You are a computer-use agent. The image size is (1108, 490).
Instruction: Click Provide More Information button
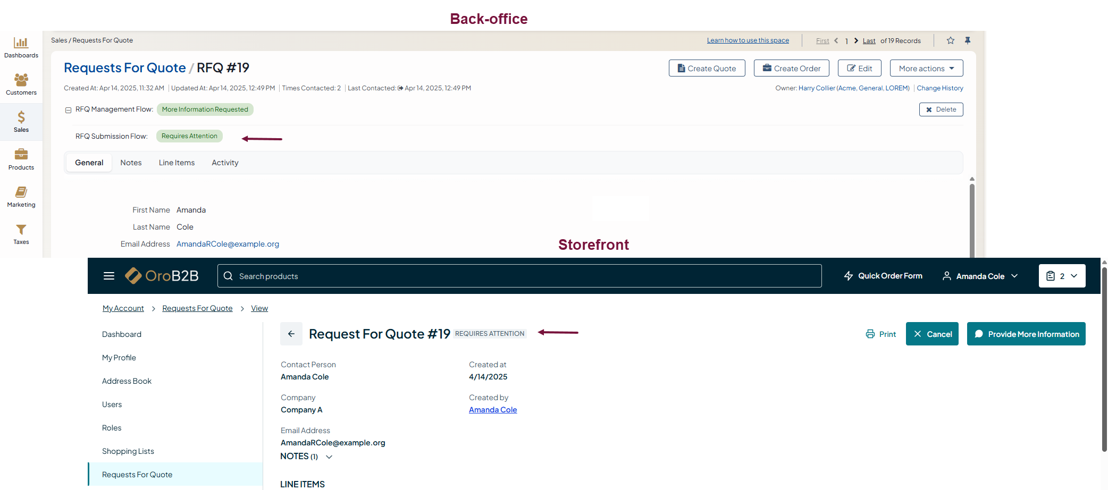click(1026, 334)
